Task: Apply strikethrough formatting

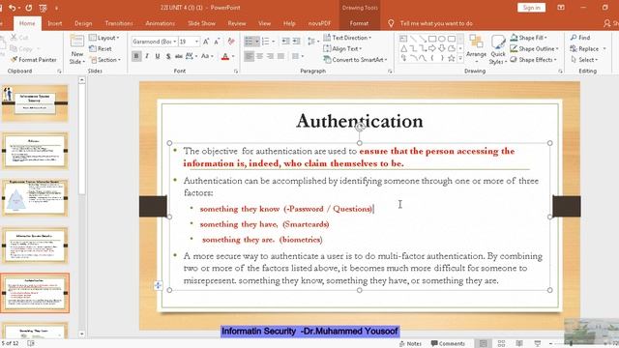Action: [x=179, y=56]
